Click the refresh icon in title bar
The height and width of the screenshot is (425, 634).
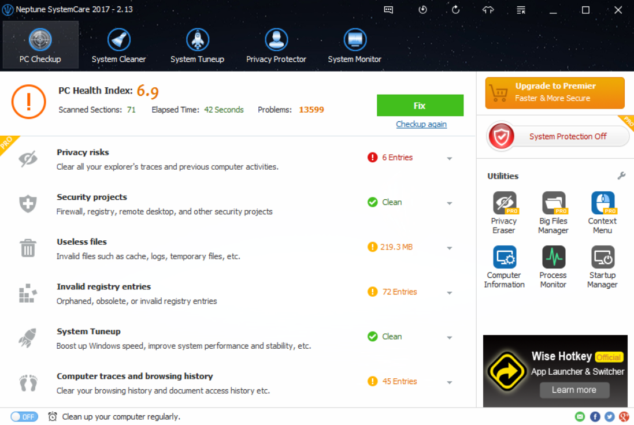pos(455,10)
